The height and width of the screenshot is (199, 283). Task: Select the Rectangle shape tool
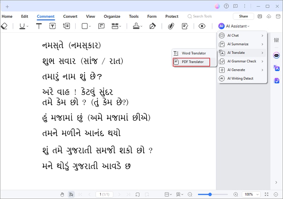point(85,26)
